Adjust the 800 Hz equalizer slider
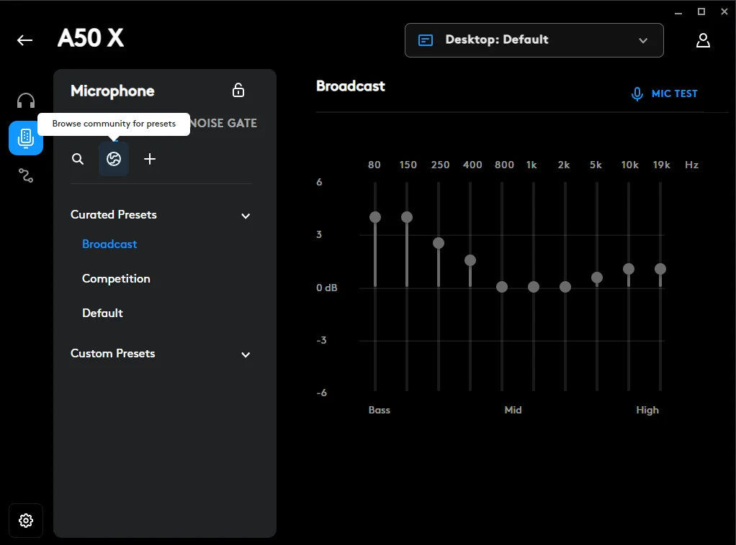736x545 pixels. pos(502,287)
